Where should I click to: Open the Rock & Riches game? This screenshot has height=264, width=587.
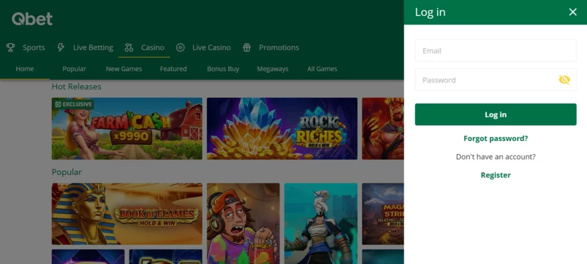pos(282,128)
